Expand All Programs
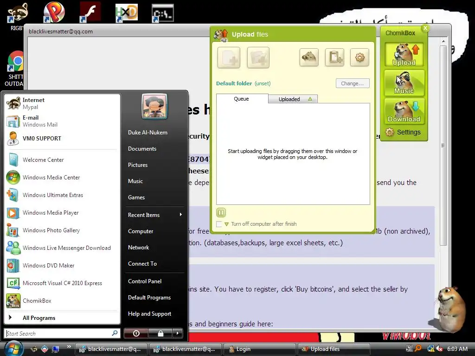Screen dimensions: 475x356 62,318
